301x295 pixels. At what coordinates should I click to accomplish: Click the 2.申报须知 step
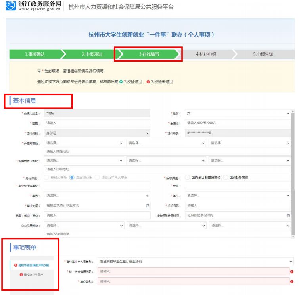point(92,54)
